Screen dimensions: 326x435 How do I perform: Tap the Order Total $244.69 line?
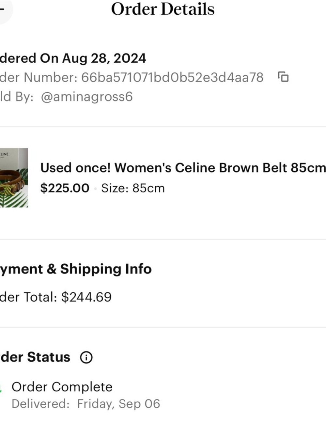[55, 297]
